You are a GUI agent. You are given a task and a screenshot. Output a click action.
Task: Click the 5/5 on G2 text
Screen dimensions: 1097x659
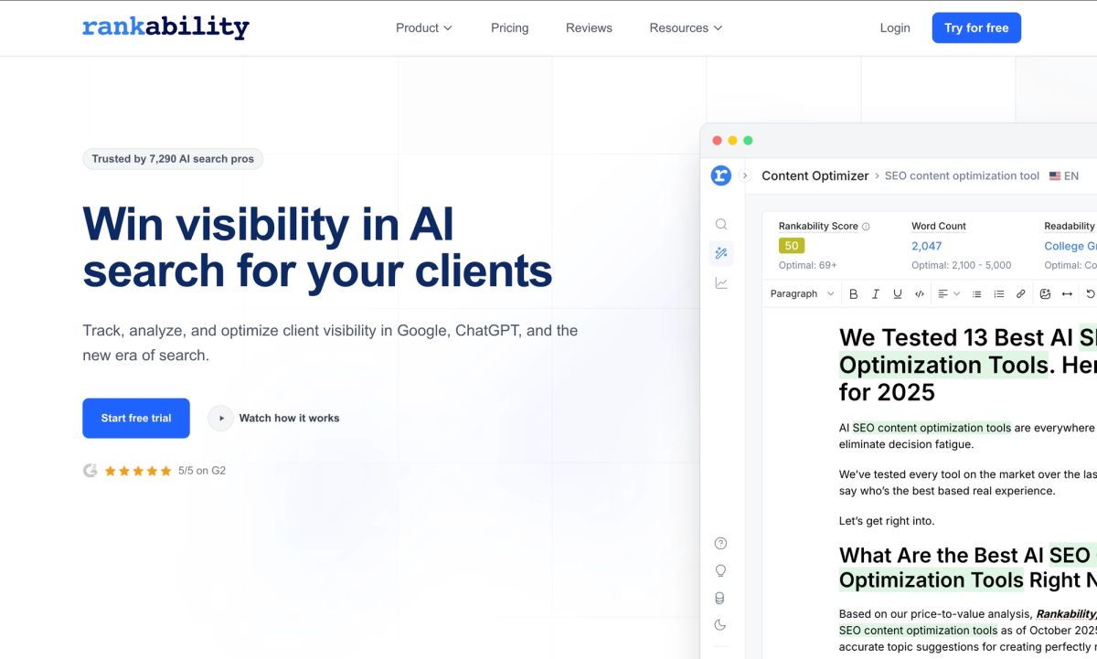[202, 471]
